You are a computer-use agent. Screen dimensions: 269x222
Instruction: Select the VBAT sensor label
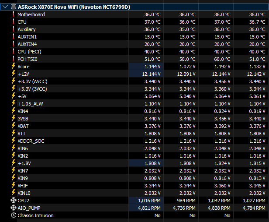[x=23, y=126]
